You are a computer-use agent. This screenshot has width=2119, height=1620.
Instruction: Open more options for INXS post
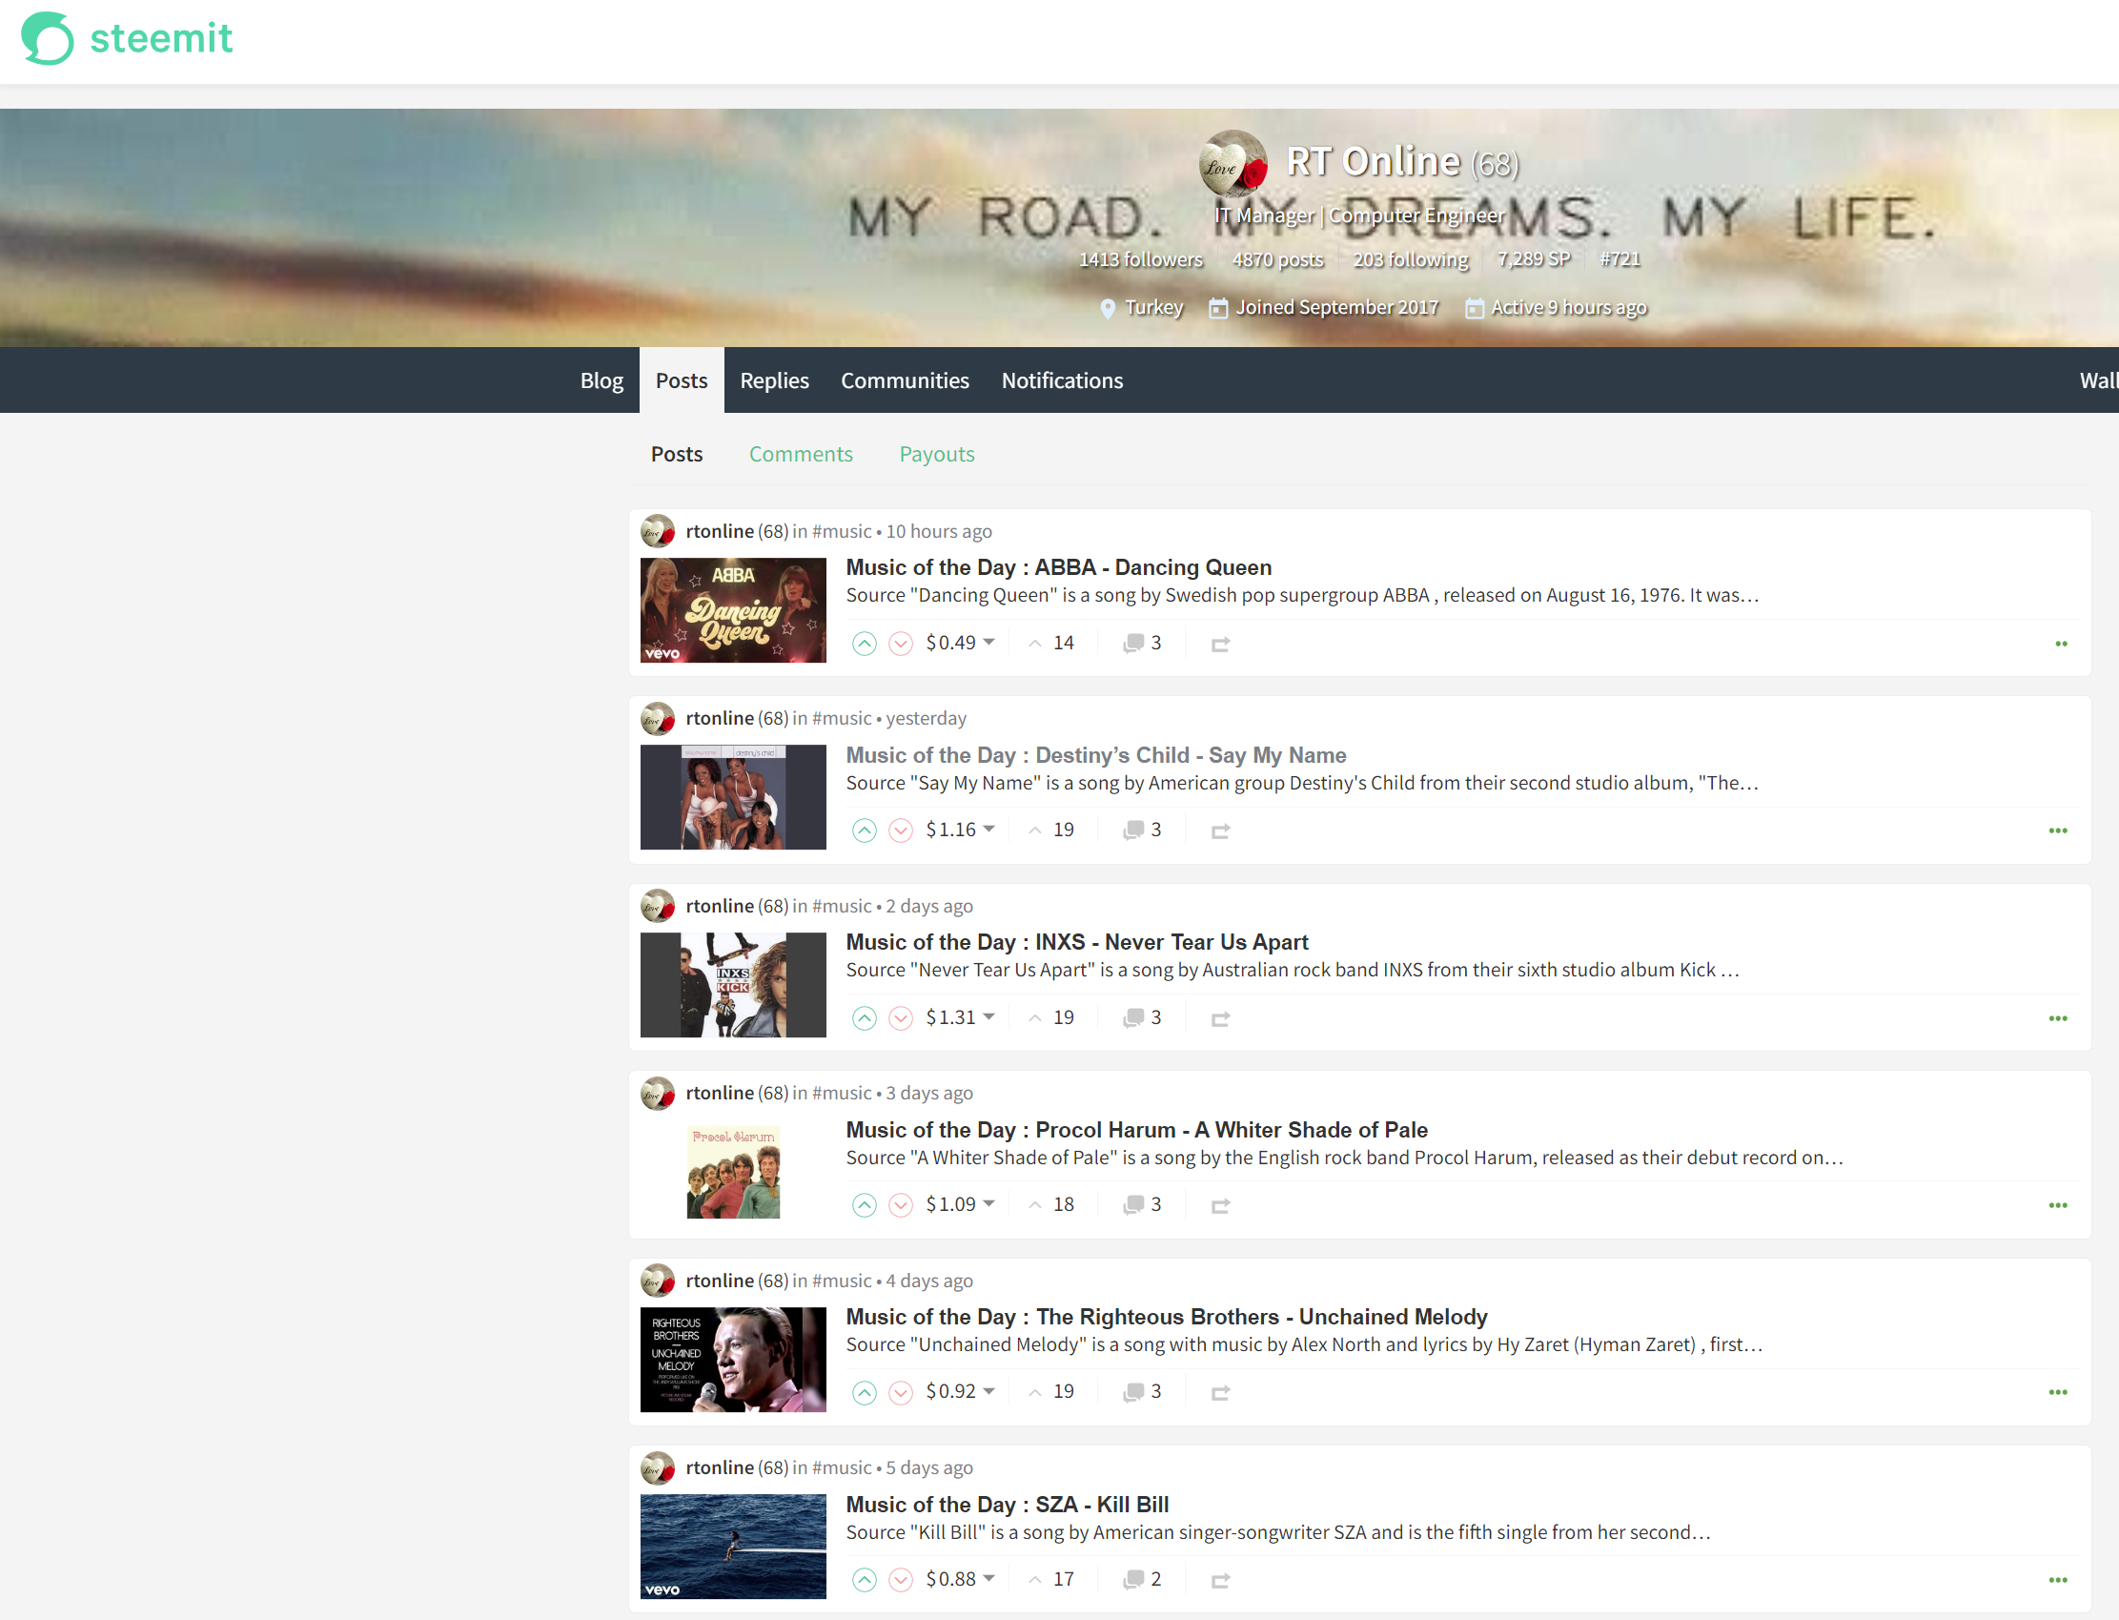pyautogui.click(x=2057, y=1019)
